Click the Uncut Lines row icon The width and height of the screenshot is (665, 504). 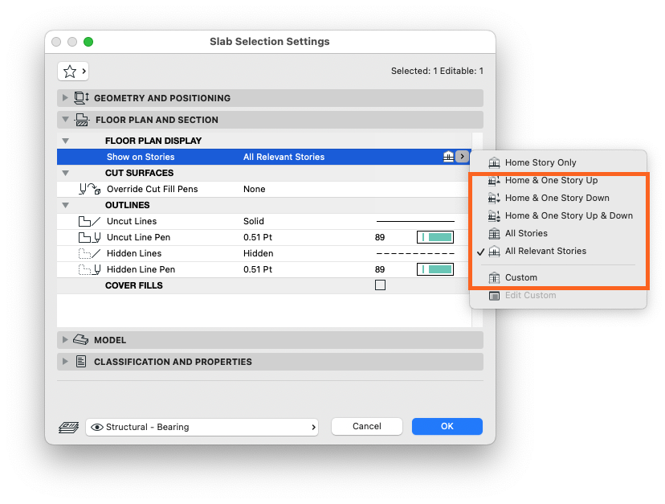tap(89, 221)
